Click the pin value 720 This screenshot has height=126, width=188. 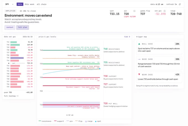click(x=126, y=14)
